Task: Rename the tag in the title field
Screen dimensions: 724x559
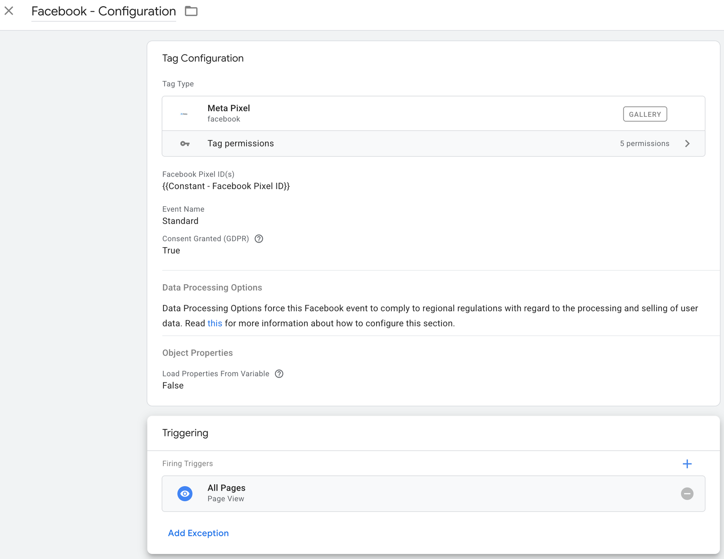Action: click(x=103, y=11)
